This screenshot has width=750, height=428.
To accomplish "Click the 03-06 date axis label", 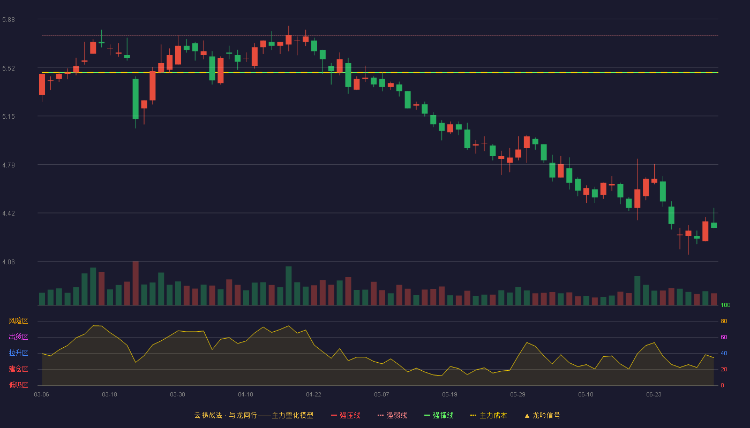I will pos(41,394).
